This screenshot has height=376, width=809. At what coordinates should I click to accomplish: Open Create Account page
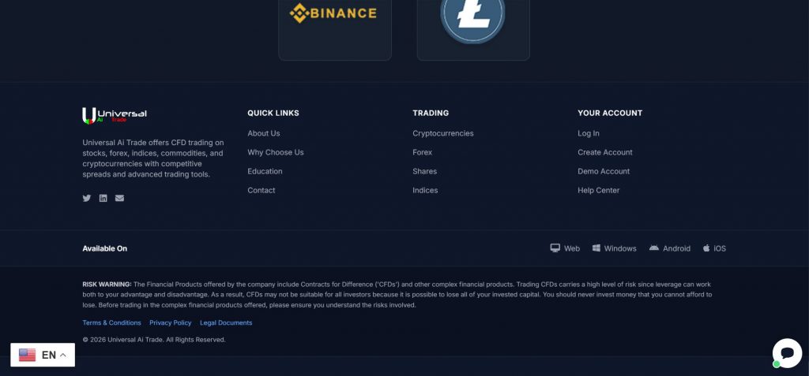click(605, 152)
